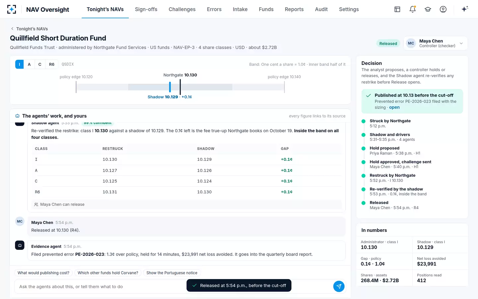Send the message with the paper-plane button
Screen dimensions: 478x299
(x=339, y=286)
